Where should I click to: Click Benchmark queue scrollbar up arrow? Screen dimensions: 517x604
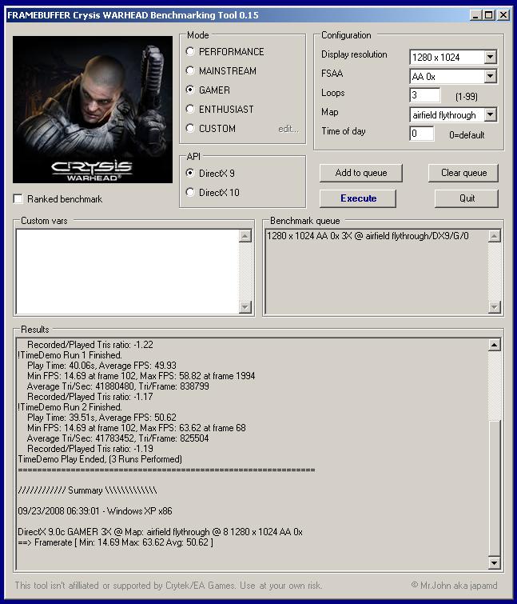pos(495,236)
